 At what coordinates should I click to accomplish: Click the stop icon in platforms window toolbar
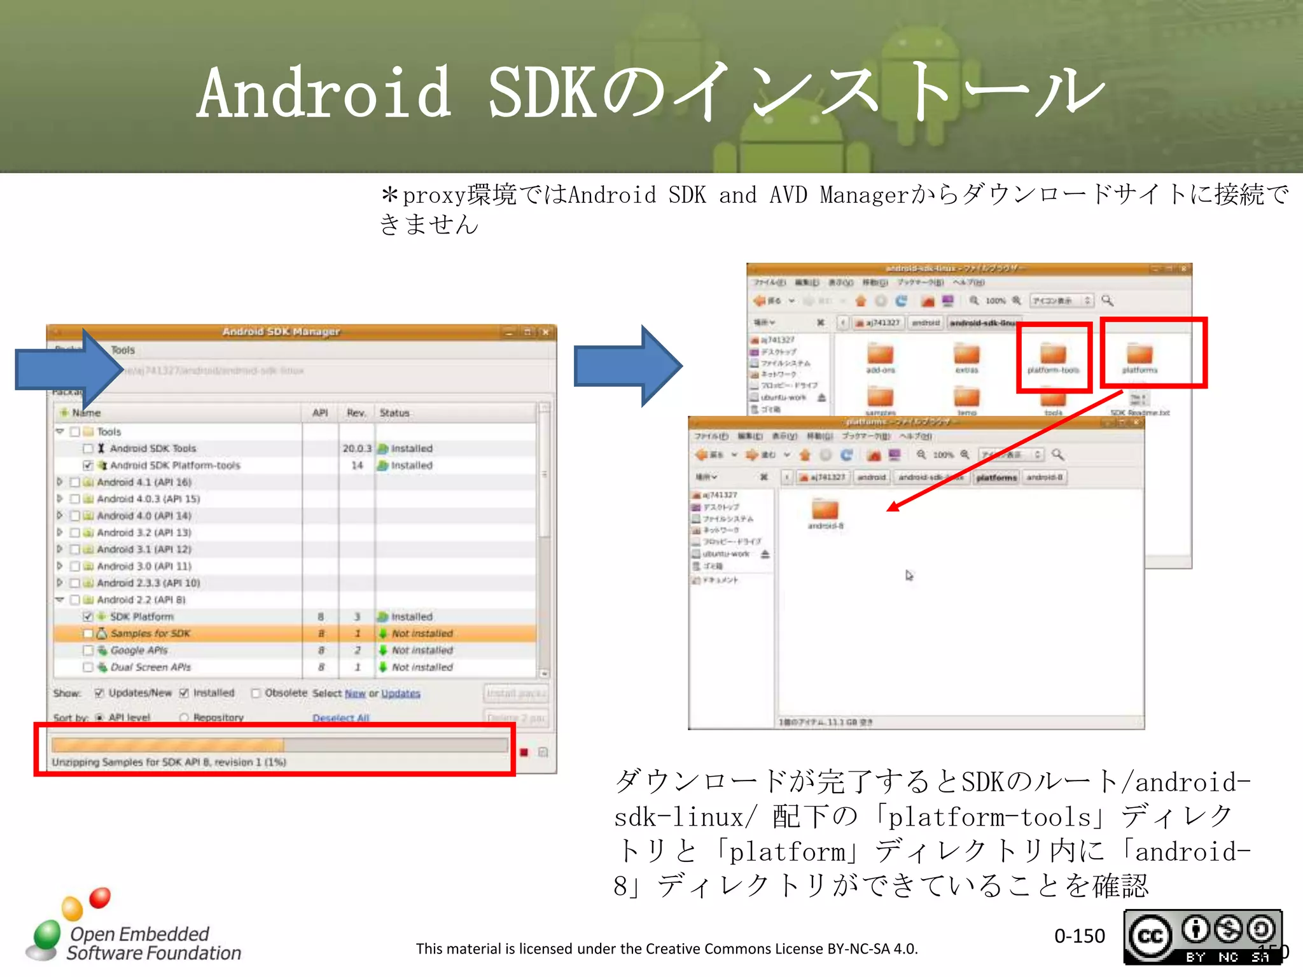pyautogui.click(x=825, y=455)
